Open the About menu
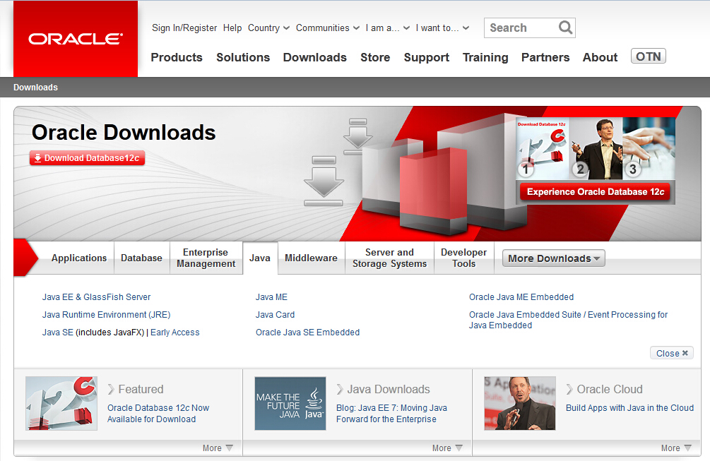 point(600,57)
